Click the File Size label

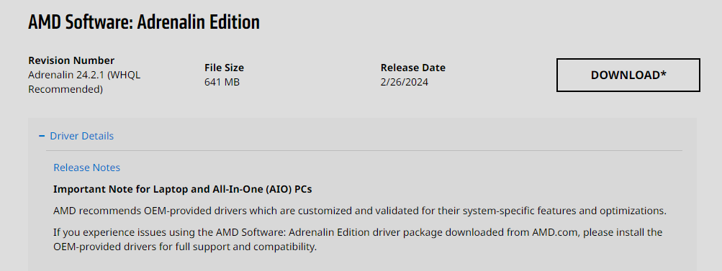tap(225, 68)
